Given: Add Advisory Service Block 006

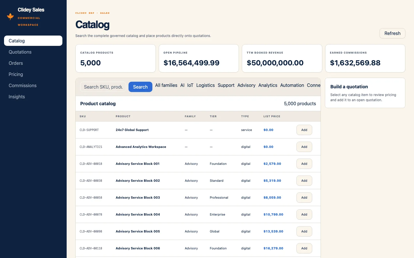Looking at the screenshot, I should (304, 248).
